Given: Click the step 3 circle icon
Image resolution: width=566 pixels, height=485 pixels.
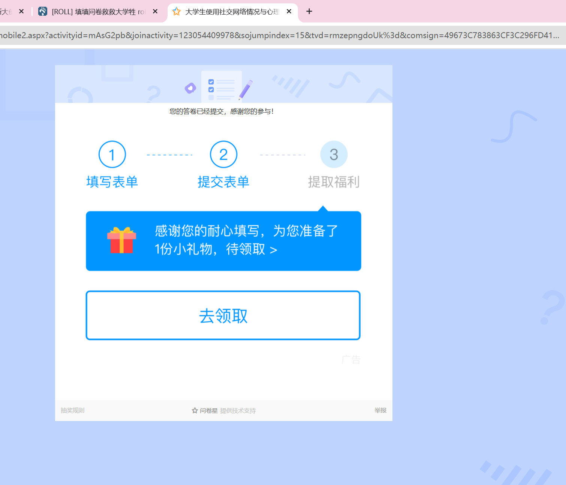Looking at the screenshot, I should (334, 155).
